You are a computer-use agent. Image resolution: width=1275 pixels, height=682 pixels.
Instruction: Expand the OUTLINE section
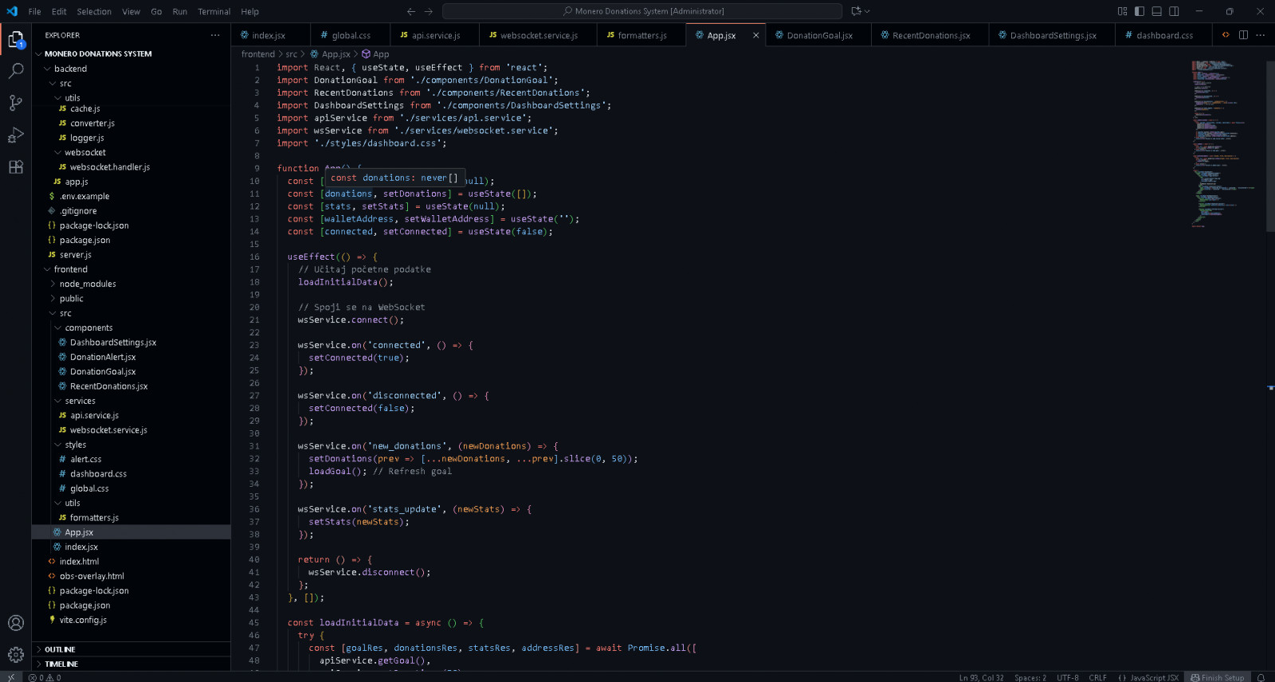pos(60,649)
